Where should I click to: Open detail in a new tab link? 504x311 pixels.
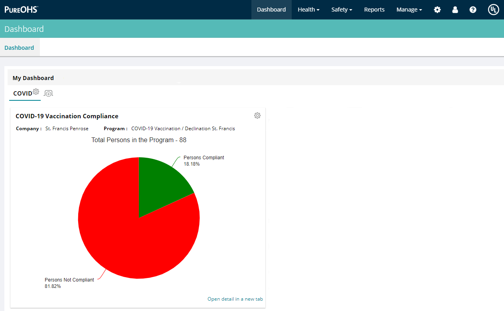[x=235, y=299]
